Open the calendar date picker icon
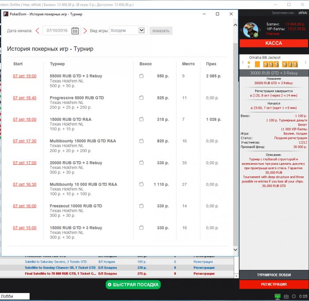309x301 pixels. pos(75,31)
